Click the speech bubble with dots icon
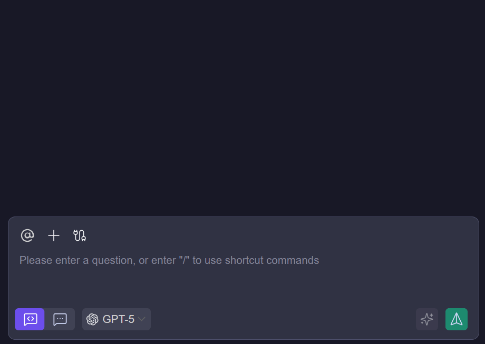 (x=60, y=319)
